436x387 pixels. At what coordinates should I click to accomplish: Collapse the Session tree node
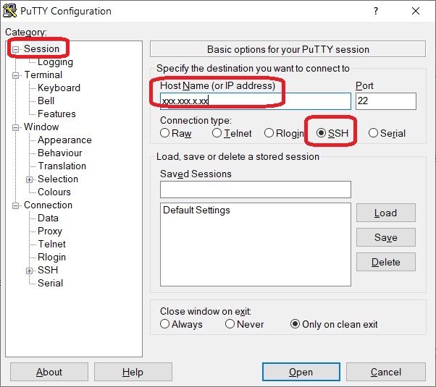pyautogui.click(x=16, y=49)
